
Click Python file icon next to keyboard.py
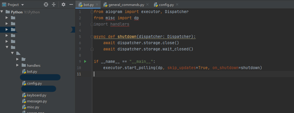tap(24, 95)
